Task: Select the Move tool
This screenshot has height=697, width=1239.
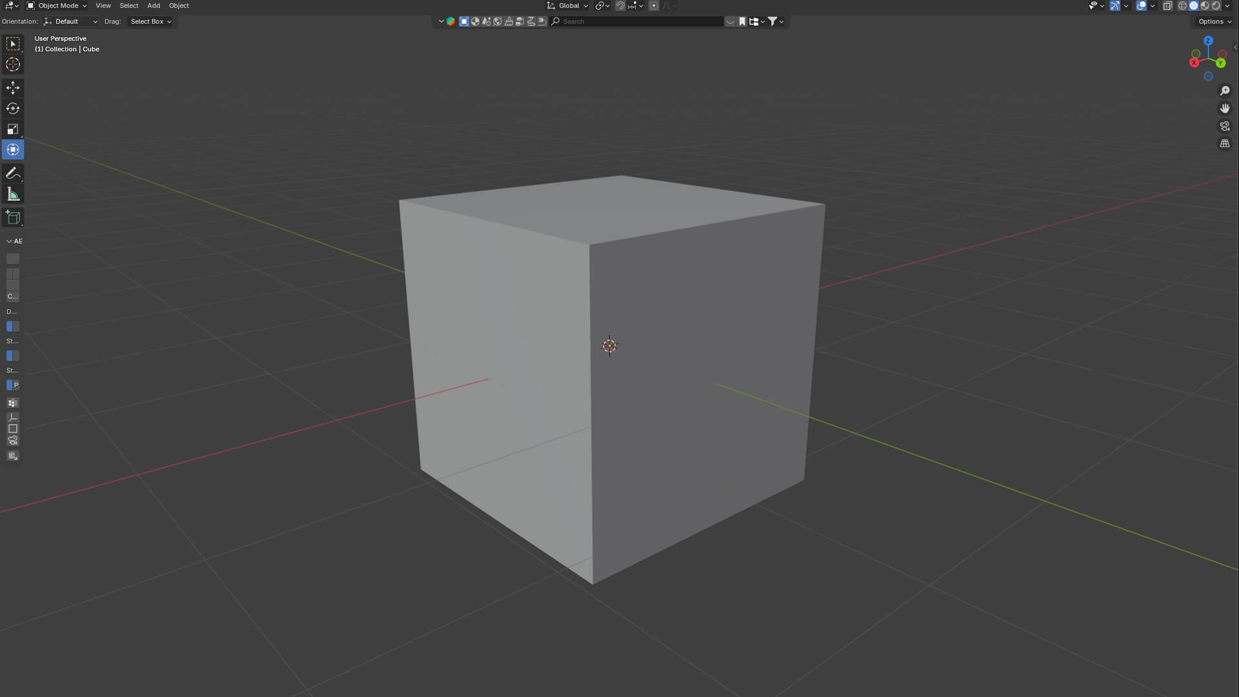Action: coord(13,88)
